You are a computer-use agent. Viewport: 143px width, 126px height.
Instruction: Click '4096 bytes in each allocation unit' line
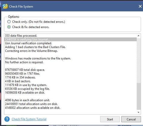point(27,100)
